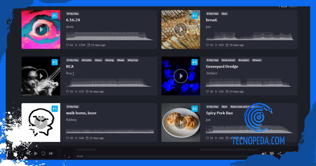
Task: Open the track title RCA
Action: click(x=70, y=66)
